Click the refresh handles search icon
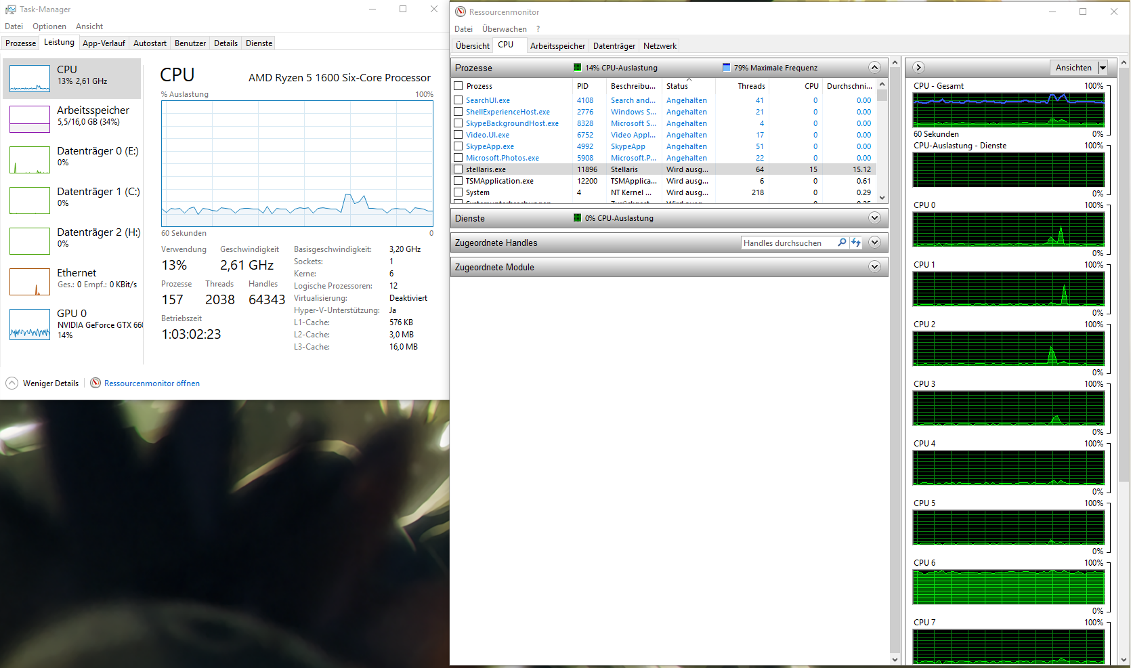Image resolution: width=1131 pixels, height=668 pixels. 856,243
